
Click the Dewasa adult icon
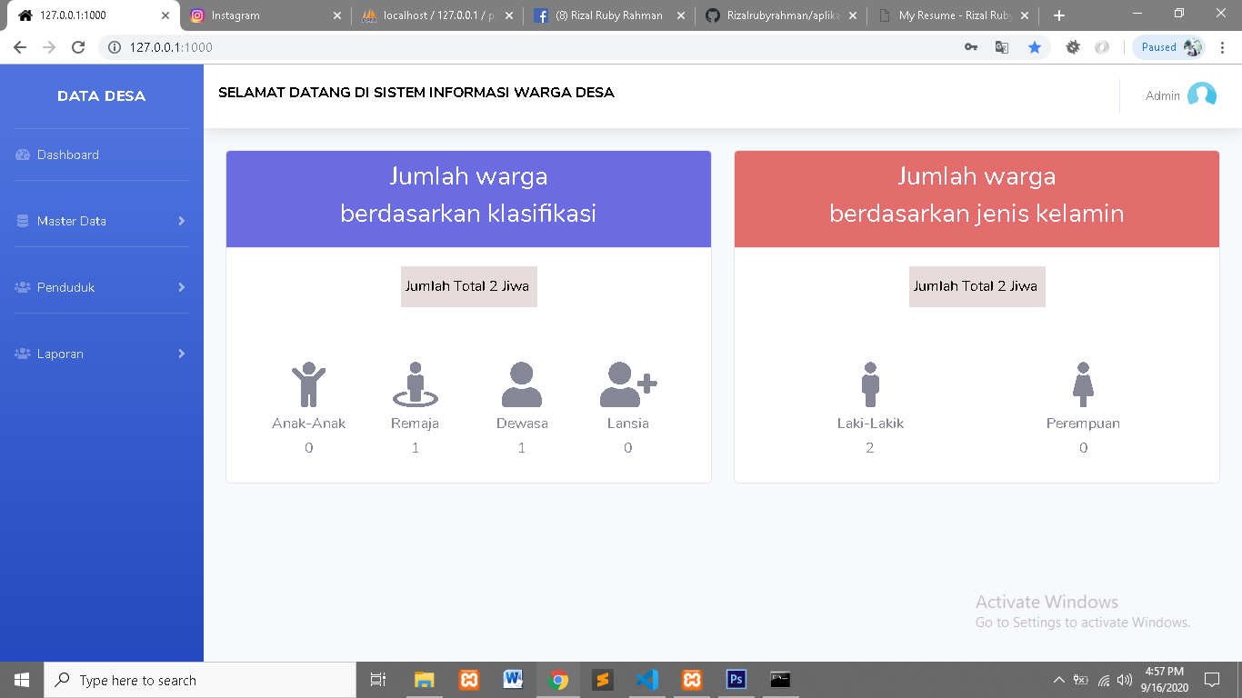coord(521,384)
